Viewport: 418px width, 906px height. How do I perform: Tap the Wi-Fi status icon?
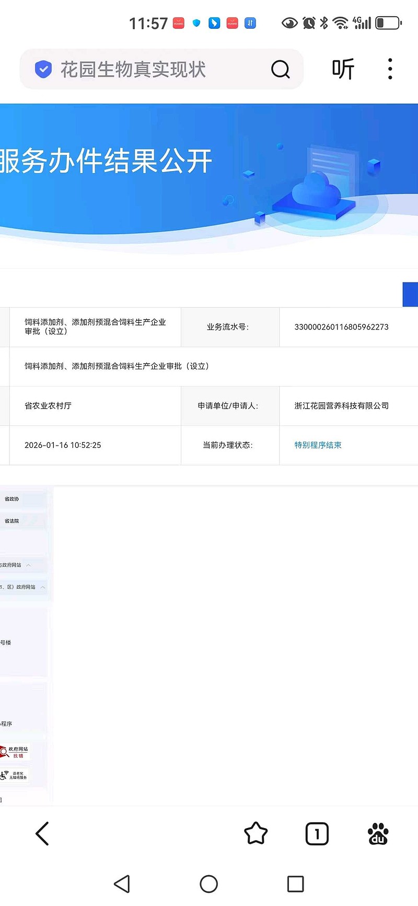[341, 22]
